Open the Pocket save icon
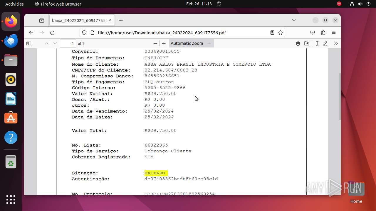 click(x=313, y=33)
